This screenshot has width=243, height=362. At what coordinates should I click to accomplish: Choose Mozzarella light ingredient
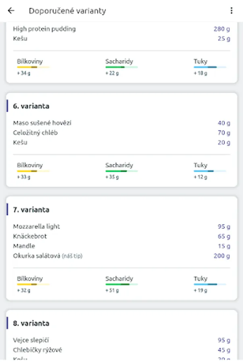(x=36, y=226)
